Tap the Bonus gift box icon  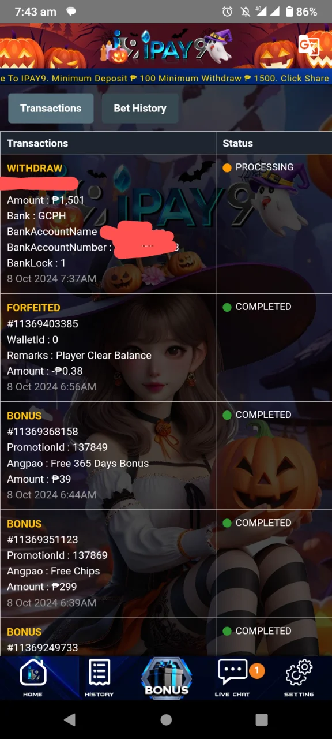click(167, 678)
